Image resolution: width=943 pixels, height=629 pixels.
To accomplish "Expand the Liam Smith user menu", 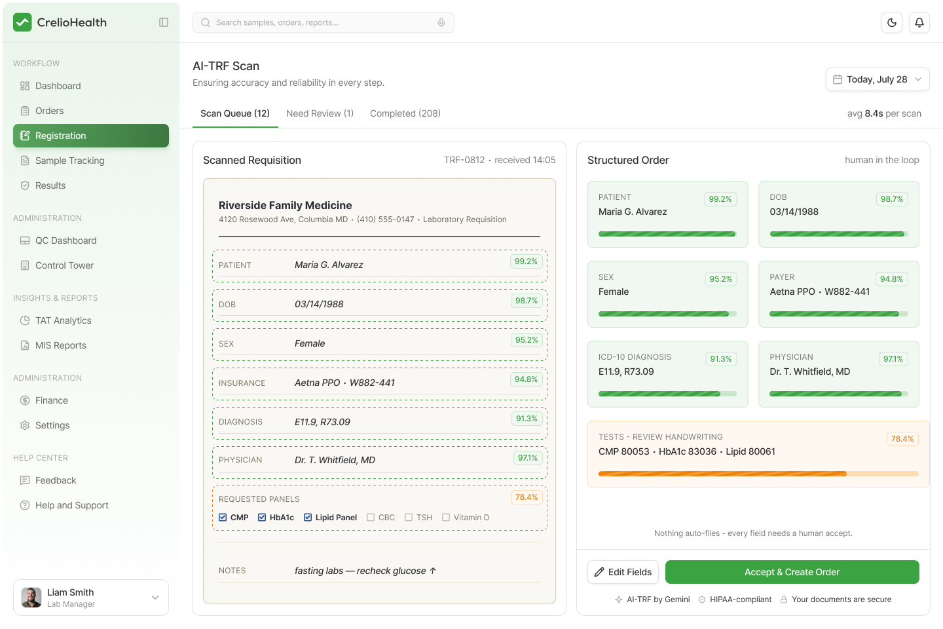I will pyautogui.click(x=91, y=598).
